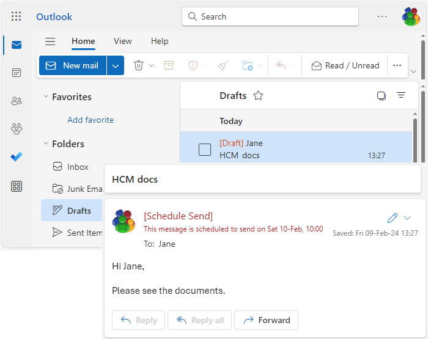Edit the draft with the pencil icon
The width and height of the screenshot is (428, 339).
tap(393, 218)
